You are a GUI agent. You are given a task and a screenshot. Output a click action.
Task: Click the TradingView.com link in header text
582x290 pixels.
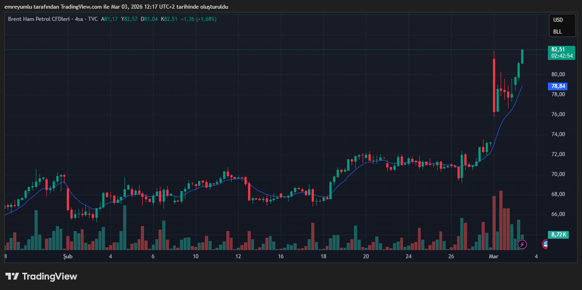(80, 7)
